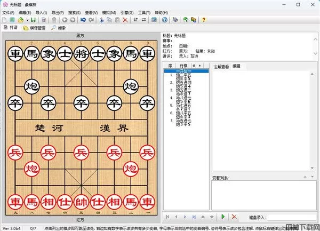Click the new file icon in toolbar
The height and width of the screenshot is (231, 320).
pos(5,20)
